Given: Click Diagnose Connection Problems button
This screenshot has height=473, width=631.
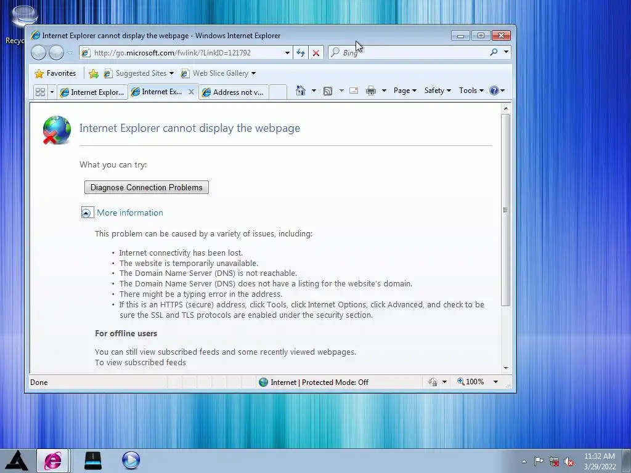Looking at the screenshot, I should pos(147,187).
